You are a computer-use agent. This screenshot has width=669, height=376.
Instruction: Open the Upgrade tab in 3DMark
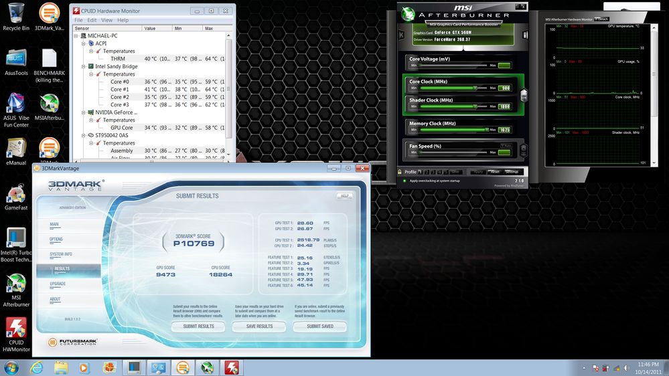pos(58,284)
